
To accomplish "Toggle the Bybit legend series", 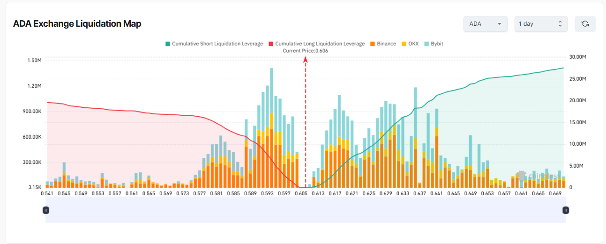I will coord(434,44).
